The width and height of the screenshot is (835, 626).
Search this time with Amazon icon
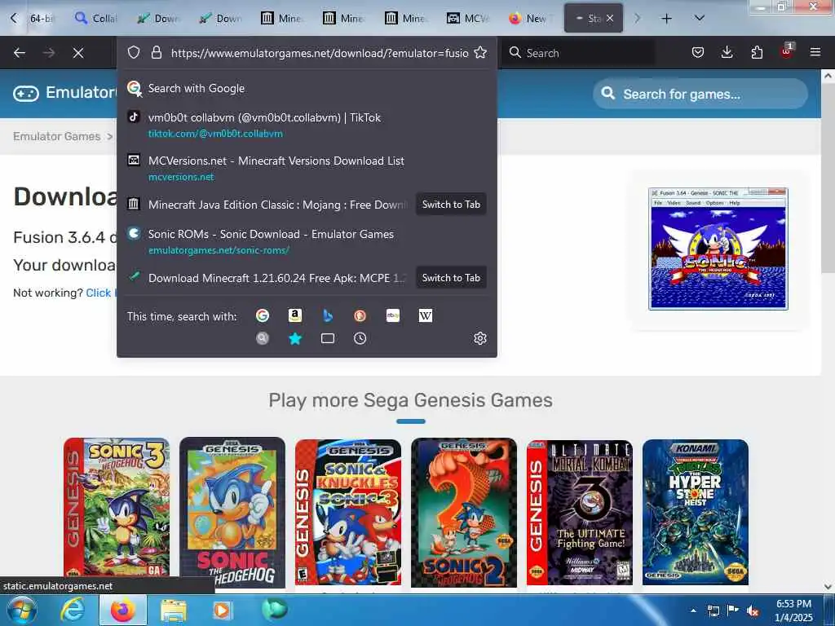[295, 315]
